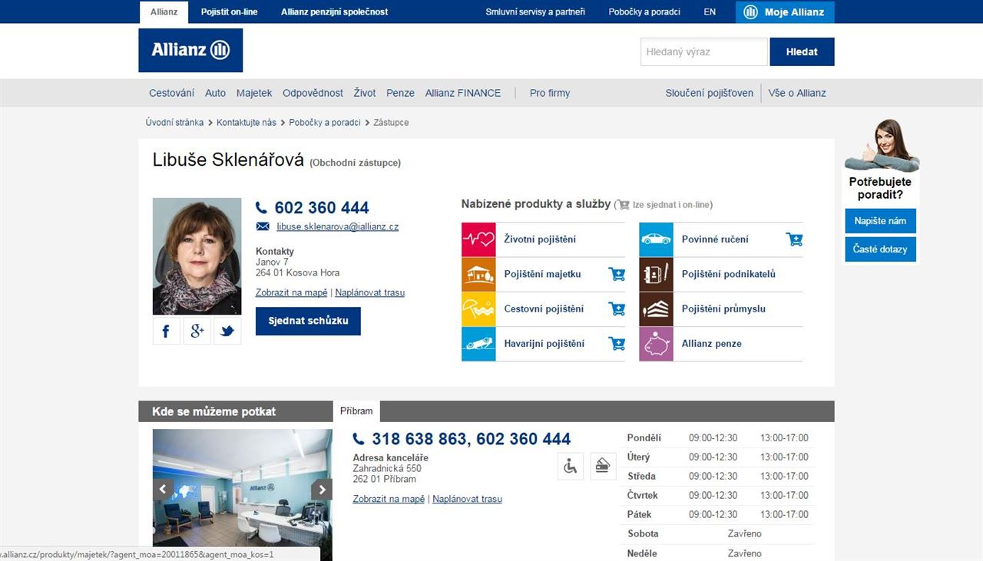The height and width of the screenshot is (561, 983).
Task: Select the Příbram office tab
Action: (x=356, y=411)
